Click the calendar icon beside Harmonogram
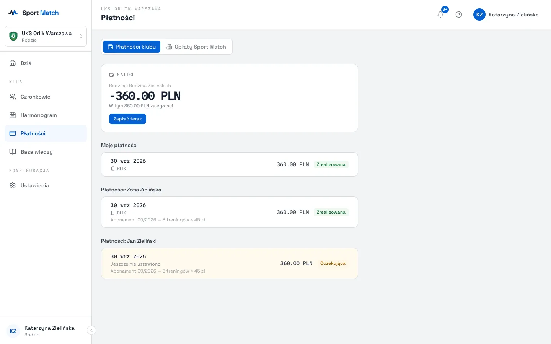551x344 pixels. tap(13, 115)
